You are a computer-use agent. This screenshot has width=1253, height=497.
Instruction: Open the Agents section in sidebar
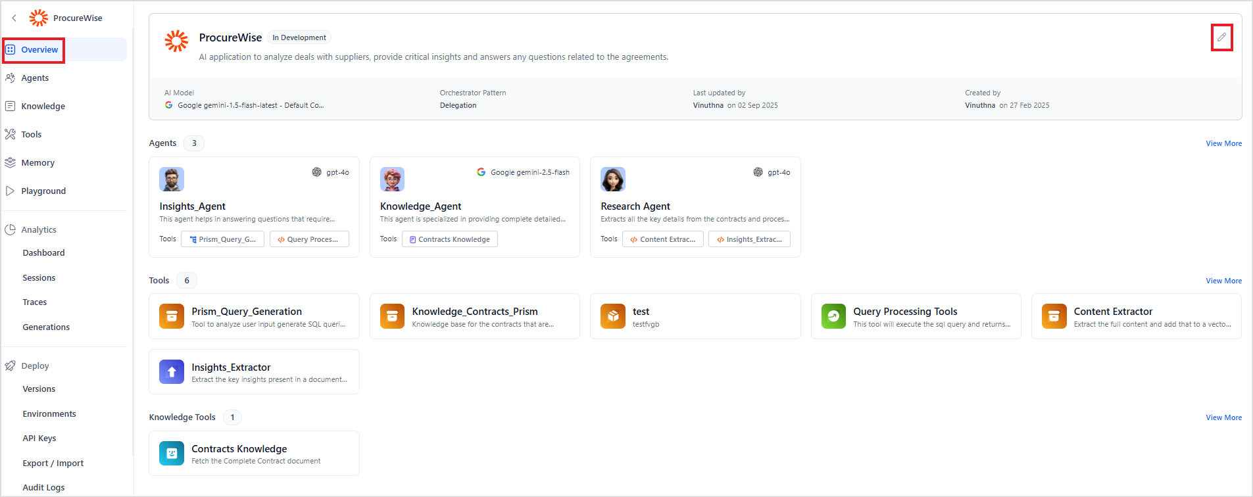pyautogui.click(x=35, y=78)
